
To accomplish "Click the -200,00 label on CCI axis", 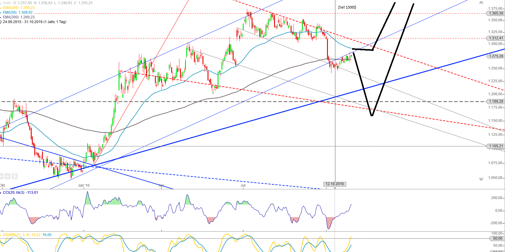I will coord(497,223).
